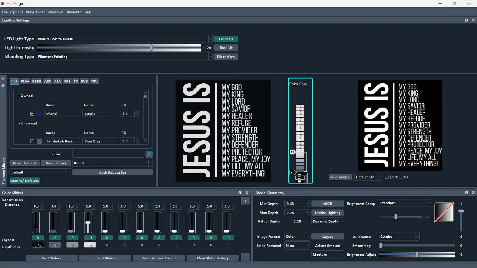Viewport: 477px width, 268px height.
Task: Open the Brand sort dropdown
Action: (x=112, y=163)
